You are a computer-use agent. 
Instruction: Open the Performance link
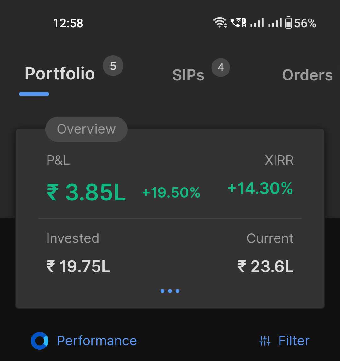97,341
